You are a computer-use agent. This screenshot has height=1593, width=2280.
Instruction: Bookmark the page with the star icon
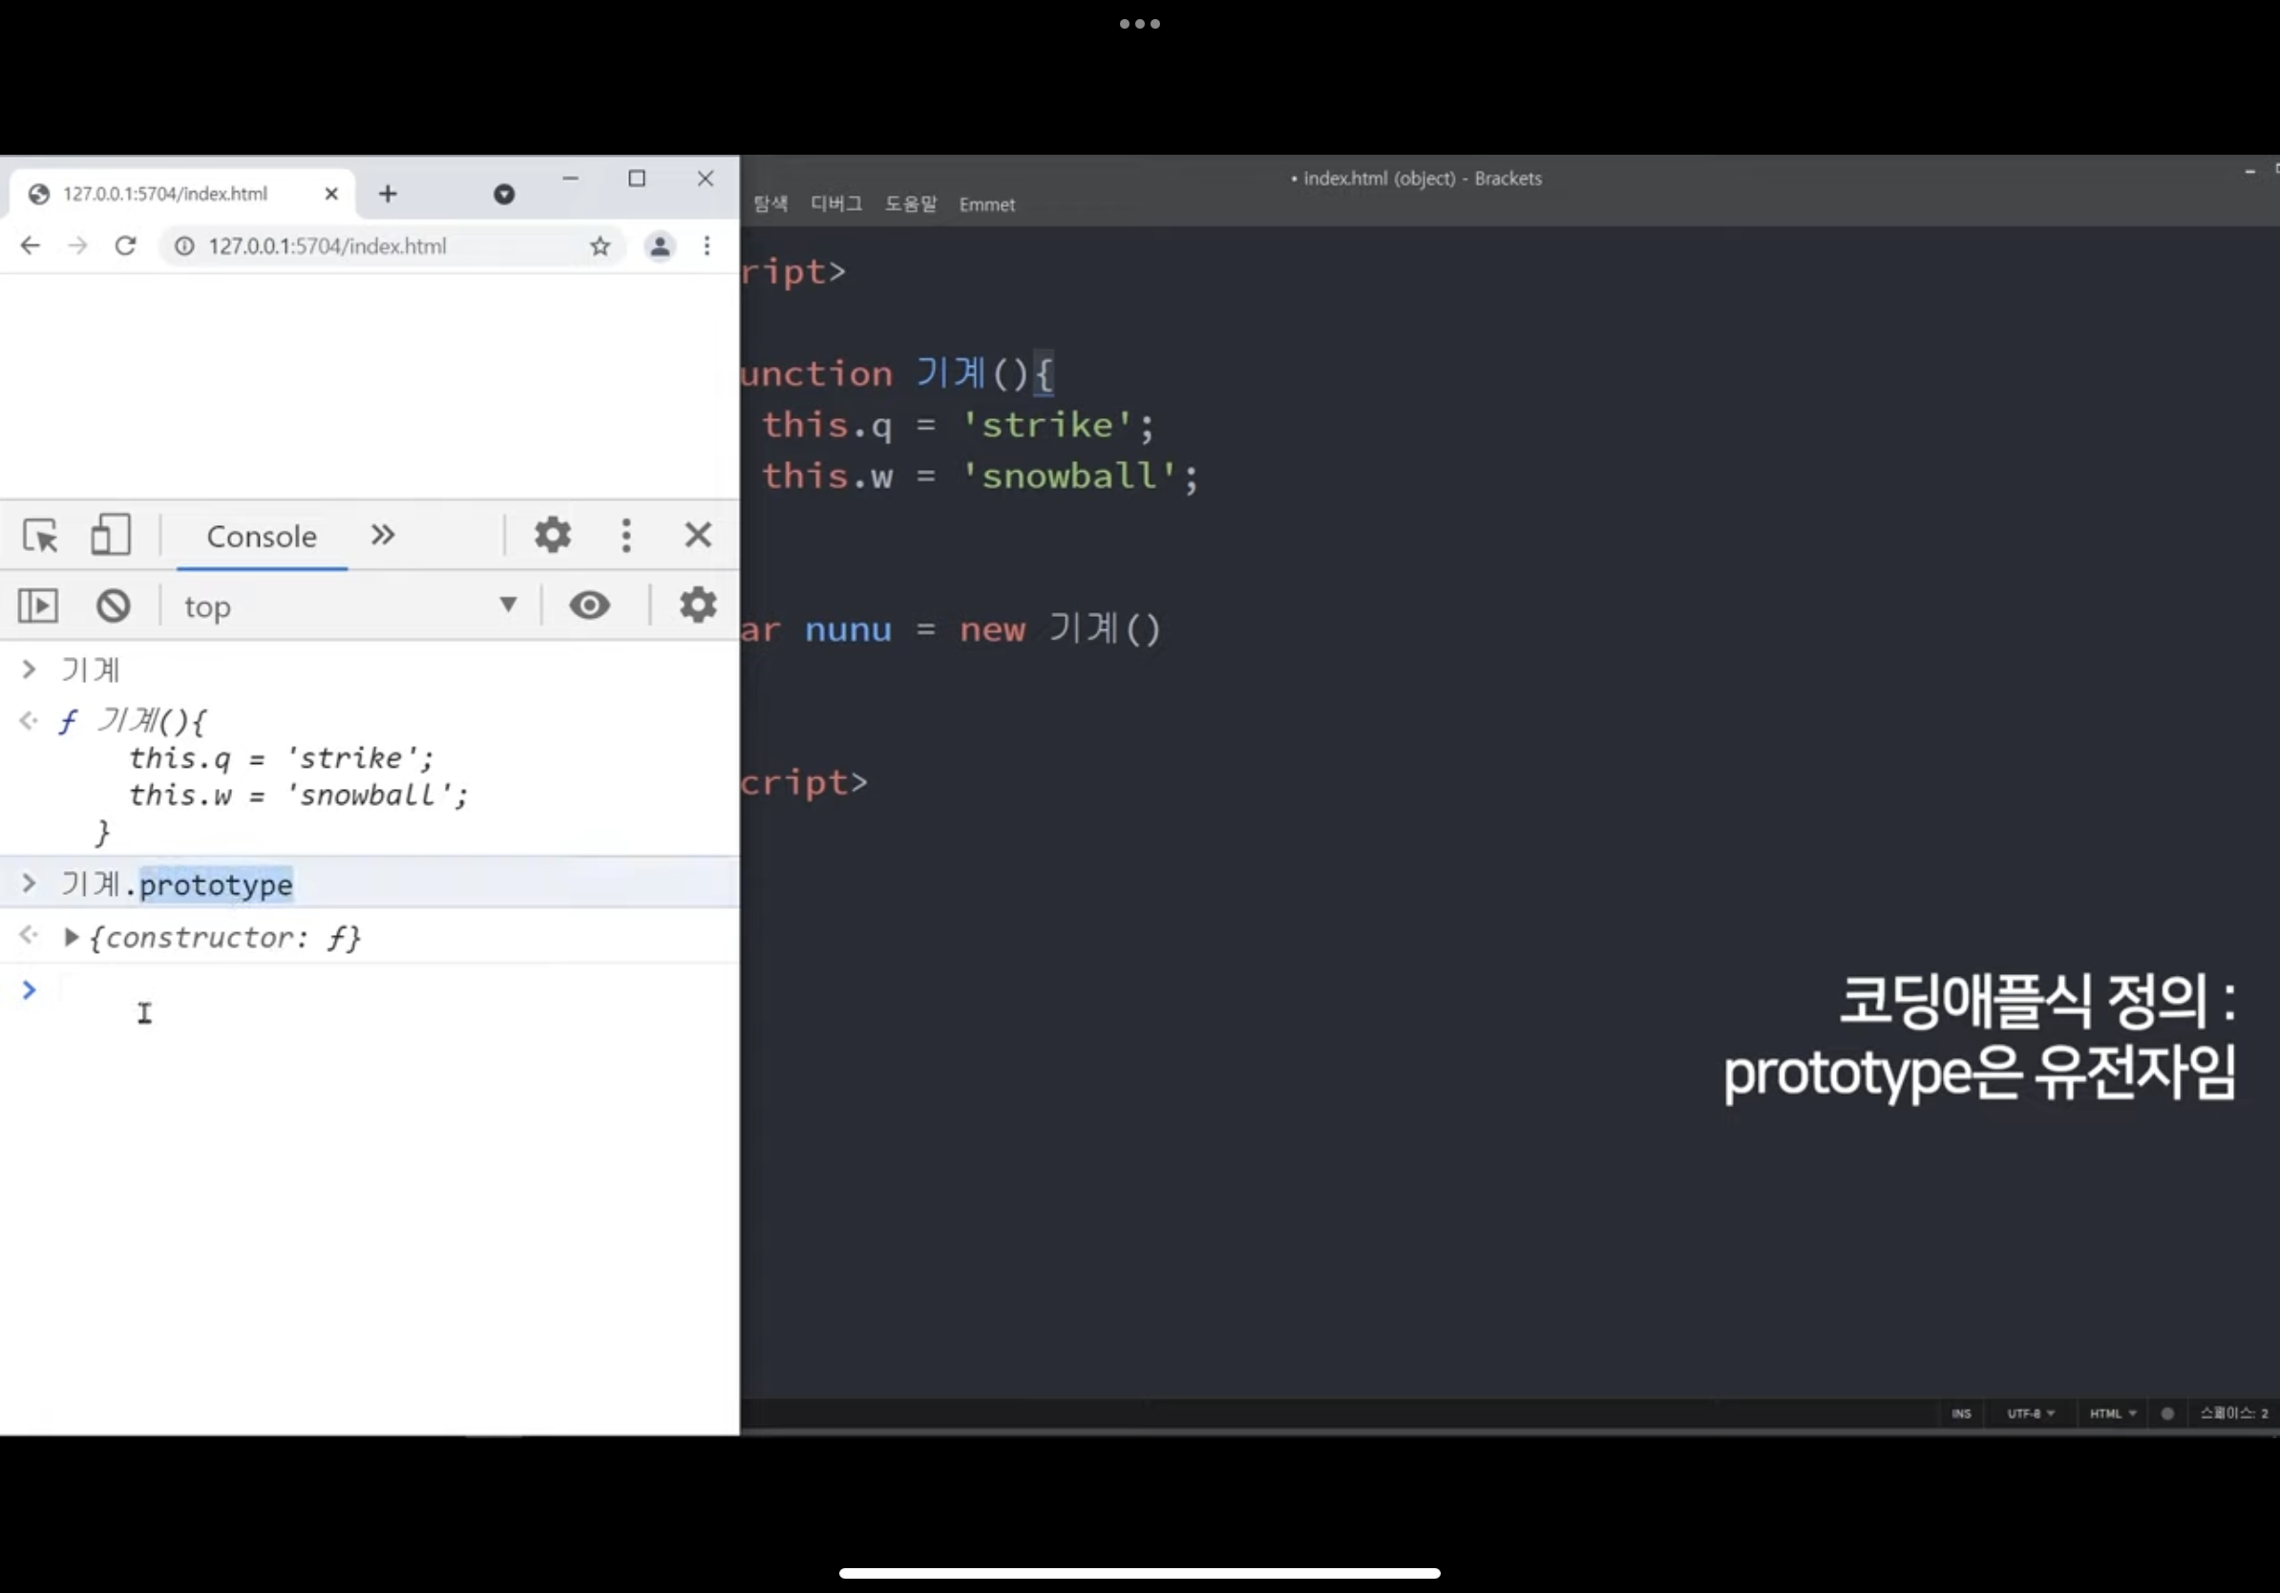tap(600, 246)
